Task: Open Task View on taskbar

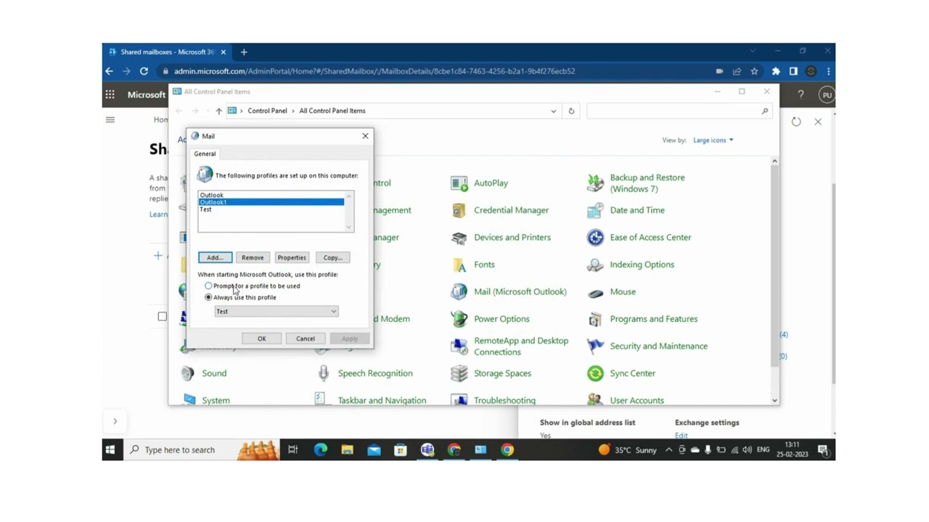Action: pyautogui.click(x=293, y=449)
